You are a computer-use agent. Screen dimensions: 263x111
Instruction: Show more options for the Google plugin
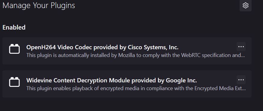coord(241,80)
